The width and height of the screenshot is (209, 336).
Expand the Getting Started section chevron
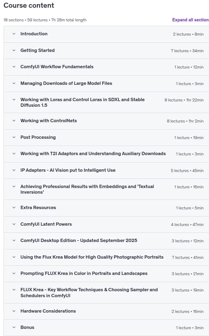pyautogui.click(x=14, y=50)
